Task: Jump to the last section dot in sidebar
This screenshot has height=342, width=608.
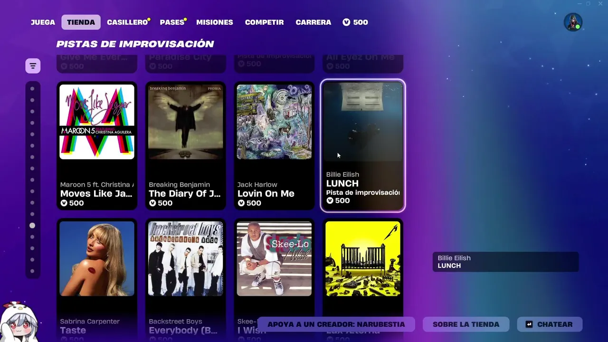Action: 32,271
